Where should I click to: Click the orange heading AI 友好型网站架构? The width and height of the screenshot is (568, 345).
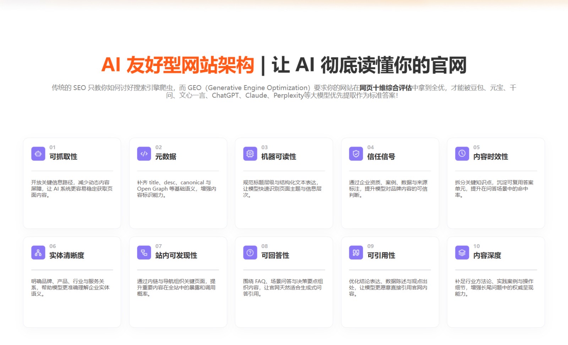[178, 65]
